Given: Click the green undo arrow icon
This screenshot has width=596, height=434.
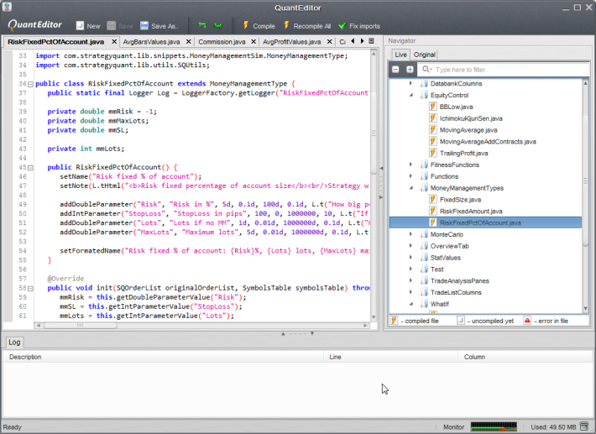Looking at the screenshot, I should pos(201,25).
